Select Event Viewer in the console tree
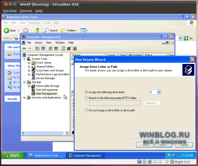 tap(44, 63)
